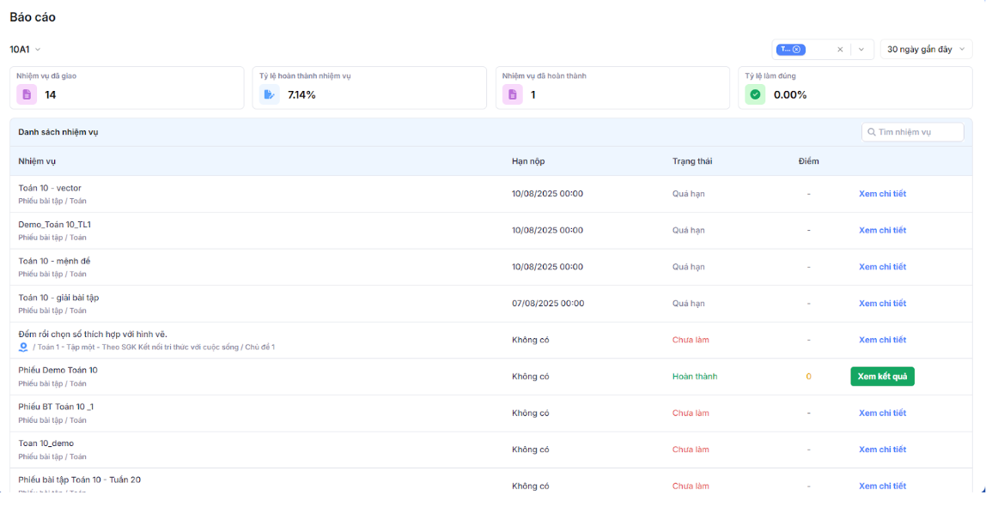Click the completed tasks document icon
Viewport: 992px width, 507px height.
click(512, 94)
